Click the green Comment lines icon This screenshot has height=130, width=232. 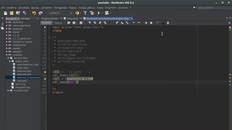[x=158, y=23]
